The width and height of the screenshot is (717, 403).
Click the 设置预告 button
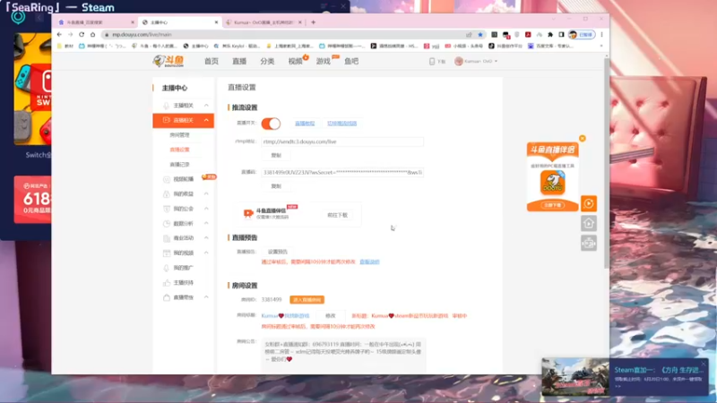point(278,252)
